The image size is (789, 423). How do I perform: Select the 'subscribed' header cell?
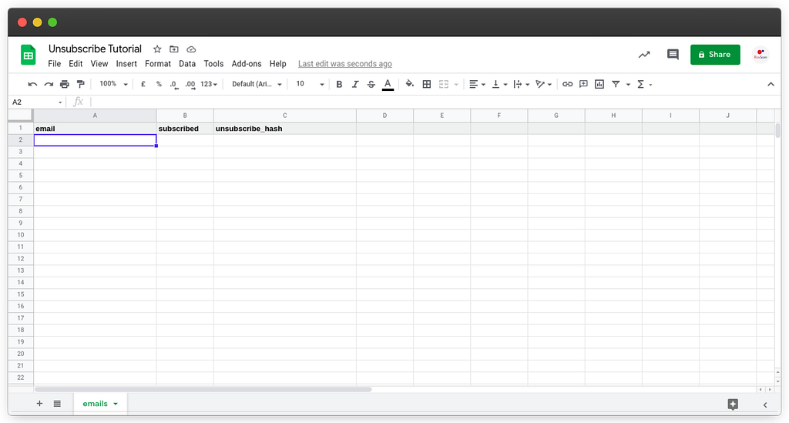click(185, 129)
